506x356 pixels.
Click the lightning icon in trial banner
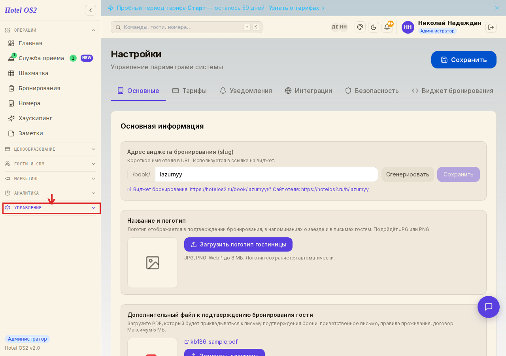pos(111,8)
